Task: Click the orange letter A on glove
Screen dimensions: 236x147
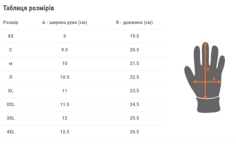Action: point(214,78)
